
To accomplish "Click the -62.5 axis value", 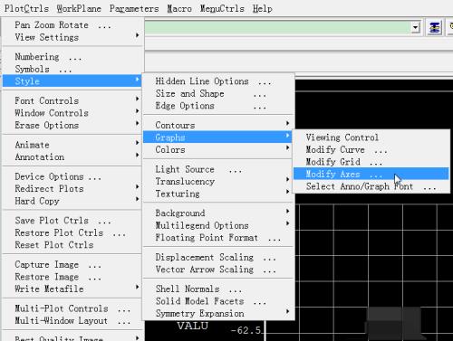I will point(246,330).
